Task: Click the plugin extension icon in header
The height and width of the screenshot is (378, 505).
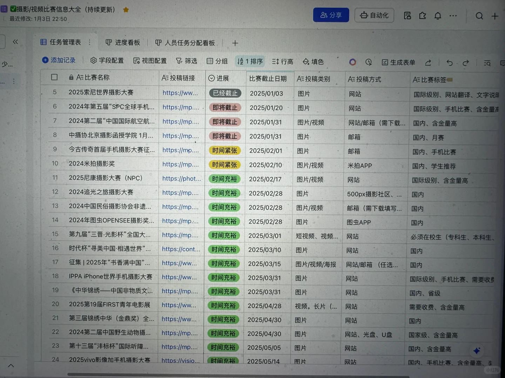Action: [423, 15]
